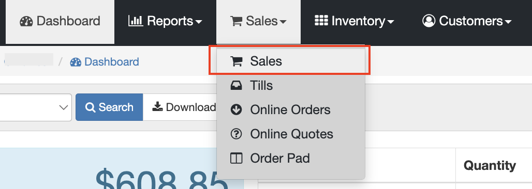Click the Inventory grid icon
532x189 pixels.
(x=321, y=21)
